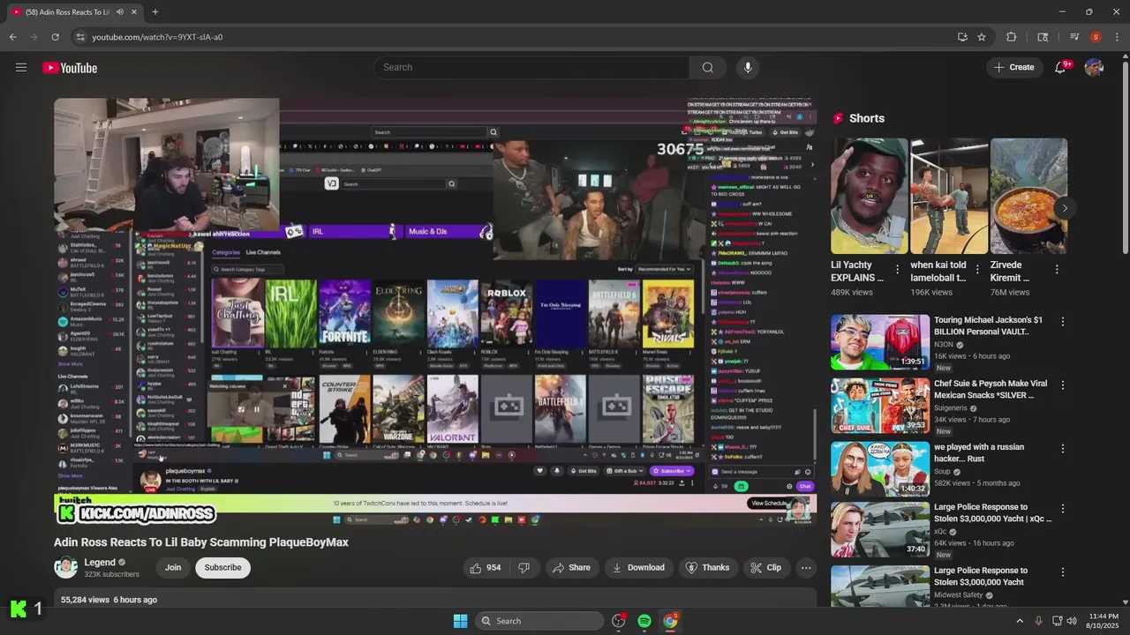Open the YouTube notifications bell
Viewport: 1130px width, 635px height.
click(x=1060, y=68)
